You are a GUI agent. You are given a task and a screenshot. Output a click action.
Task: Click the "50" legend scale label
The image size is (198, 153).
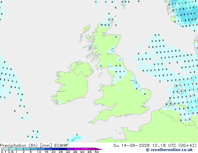(x=97, y=152)
